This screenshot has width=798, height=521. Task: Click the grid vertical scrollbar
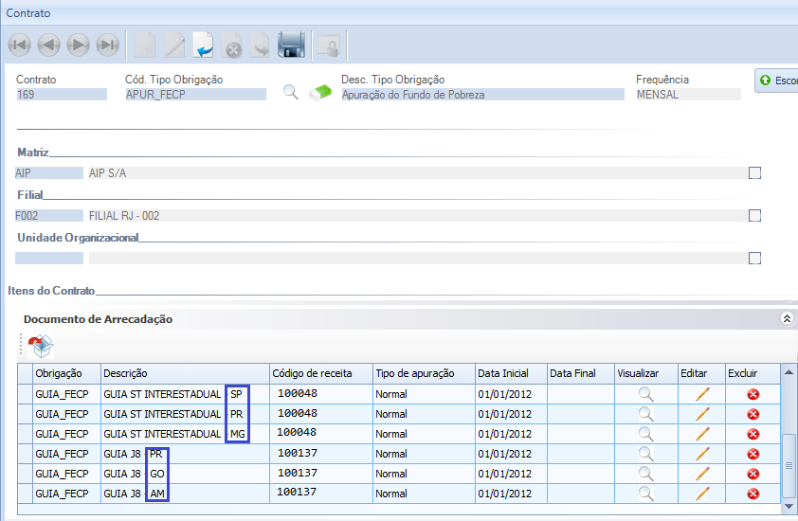789,464
